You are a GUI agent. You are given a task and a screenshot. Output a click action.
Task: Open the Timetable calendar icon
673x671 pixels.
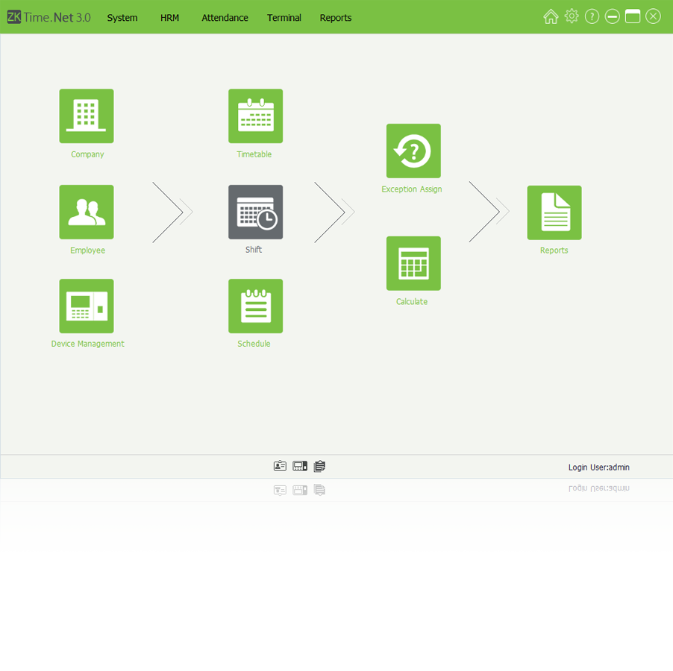click(x=255, y=116)
